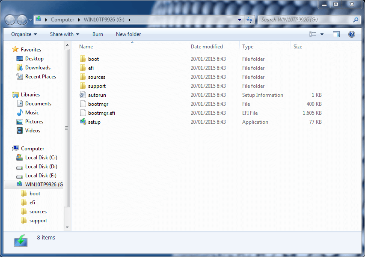
Task: Click the search magnifier icon
Action: (356, 20)
